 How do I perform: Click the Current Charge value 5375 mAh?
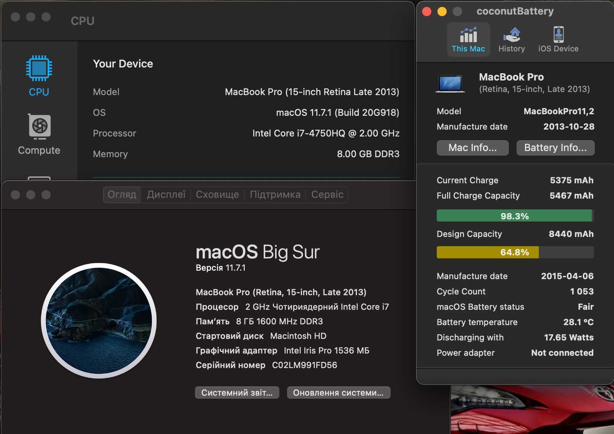(572, 180)
